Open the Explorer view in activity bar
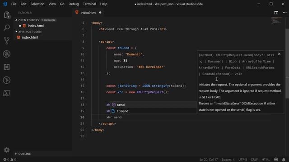 (x=7, y=15)
